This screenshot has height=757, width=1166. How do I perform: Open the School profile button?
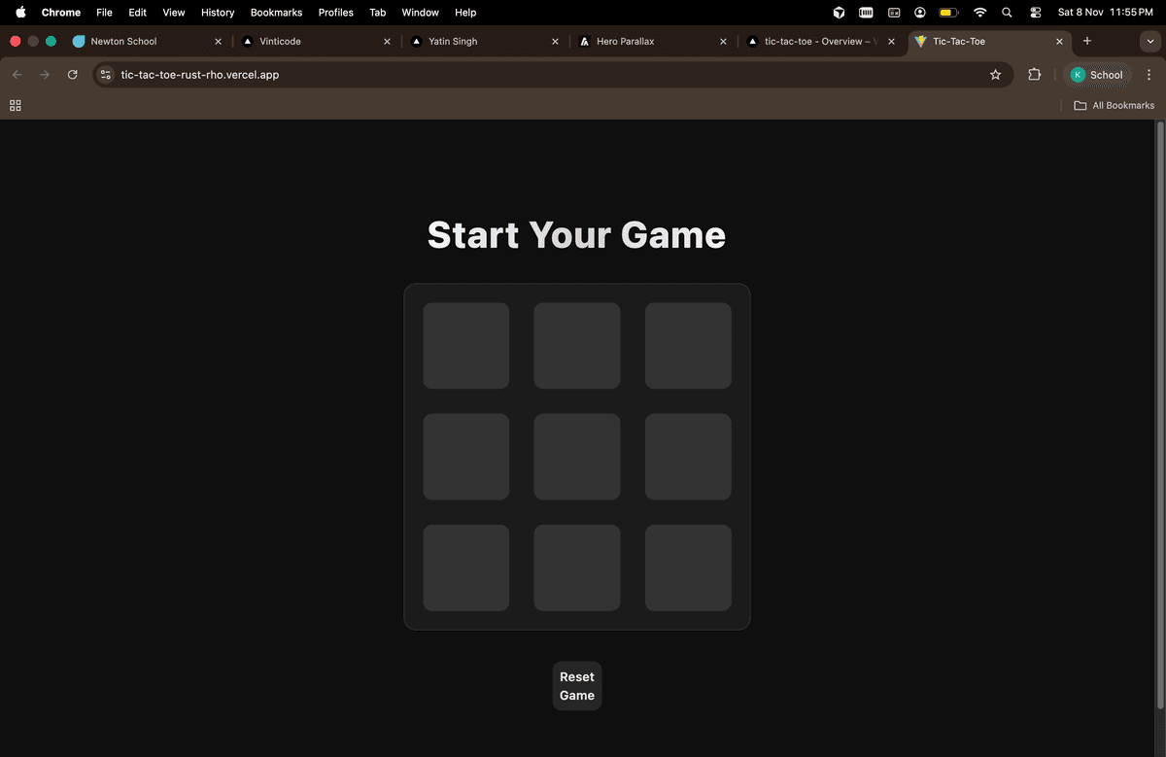[1098, 75]
